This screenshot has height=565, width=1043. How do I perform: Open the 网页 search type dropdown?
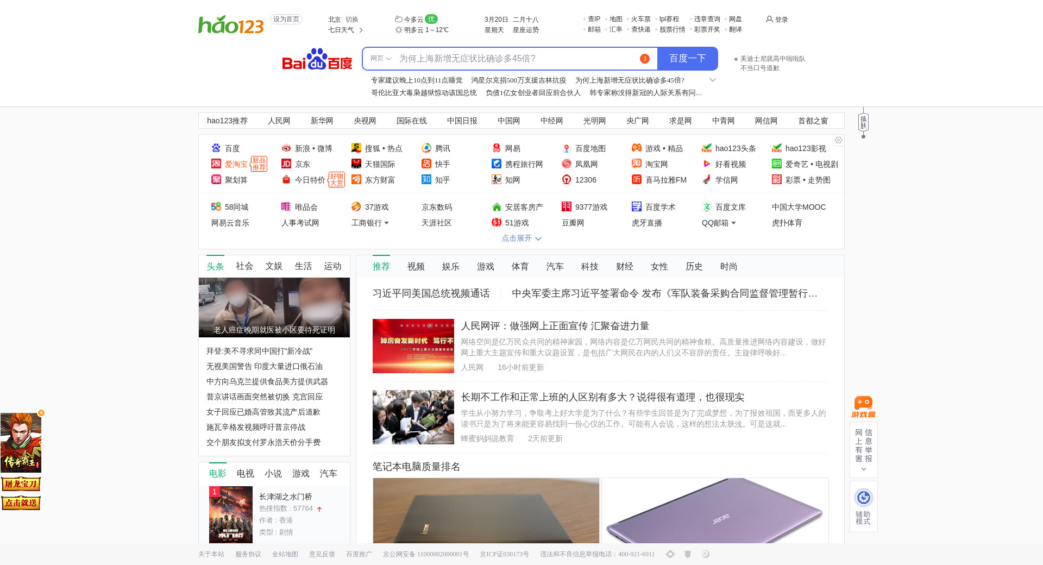tap(381, 59)
